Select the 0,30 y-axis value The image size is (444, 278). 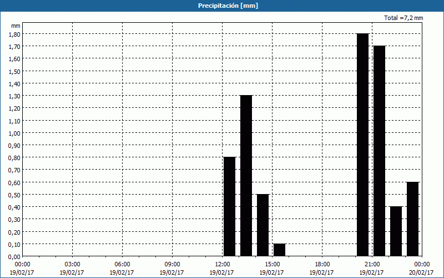[14, 220]
